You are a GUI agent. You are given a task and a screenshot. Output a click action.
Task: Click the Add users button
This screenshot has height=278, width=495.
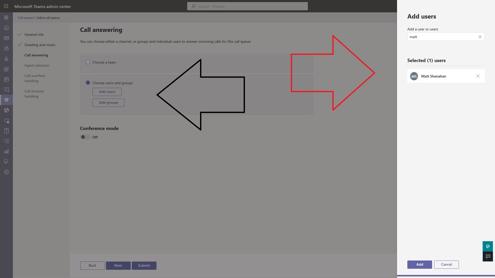coord(107,91)
